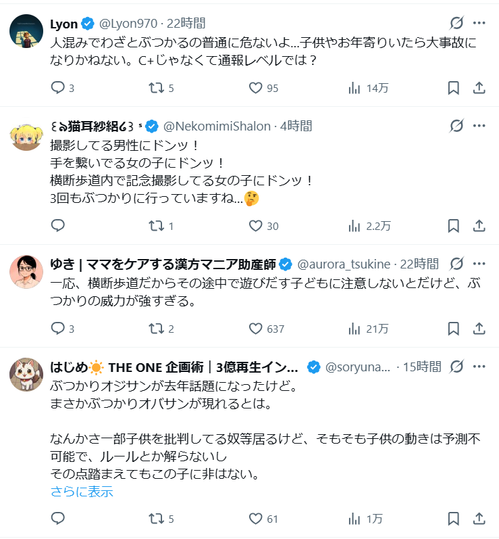Click Lyon's profile avatar

[x=27, y=32]
